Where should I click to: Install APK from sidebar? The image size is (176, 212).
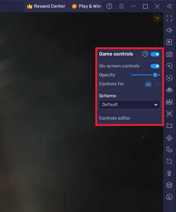pos(169,102)
